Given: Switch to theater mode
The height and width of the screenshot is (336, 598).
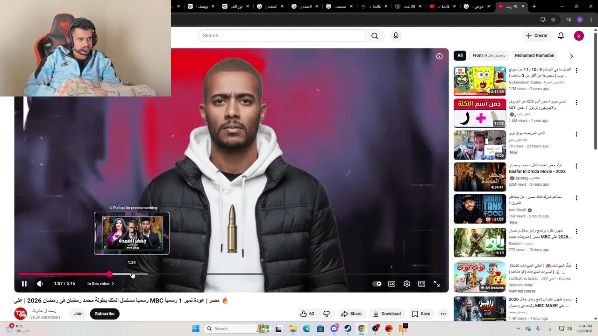Looking at the screenshot, I should [x=422, y=284].
